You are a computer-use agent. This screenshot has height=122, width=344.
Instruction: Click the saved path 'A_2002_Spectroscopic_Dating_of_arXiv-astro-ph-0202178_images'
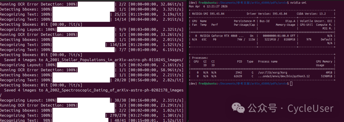(x=114, y=90)
